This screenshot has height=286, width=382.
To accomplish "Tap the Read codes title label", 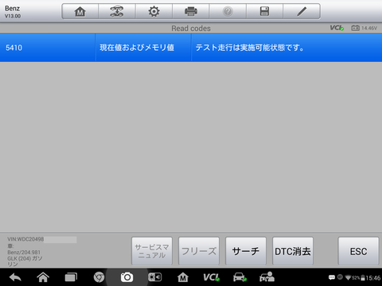I will [191, 28].
